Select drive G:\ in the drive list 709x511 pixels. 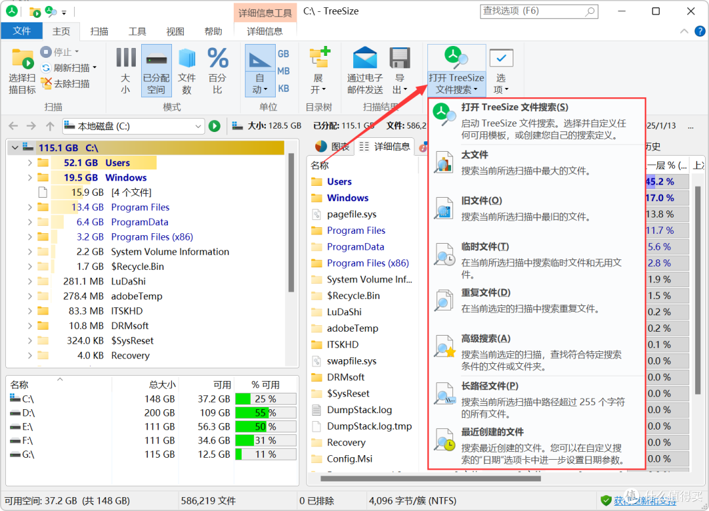pos(152,455)
